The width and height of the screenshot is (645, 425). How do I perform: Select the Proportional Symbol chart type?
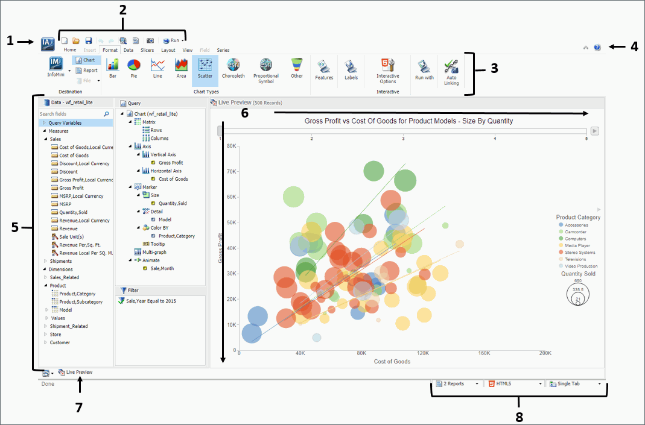click(x=265, y=71)
